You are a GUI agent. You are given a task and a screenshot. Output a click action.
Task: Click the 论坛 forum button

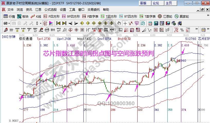pyautogui.click(x=156, y=3)
